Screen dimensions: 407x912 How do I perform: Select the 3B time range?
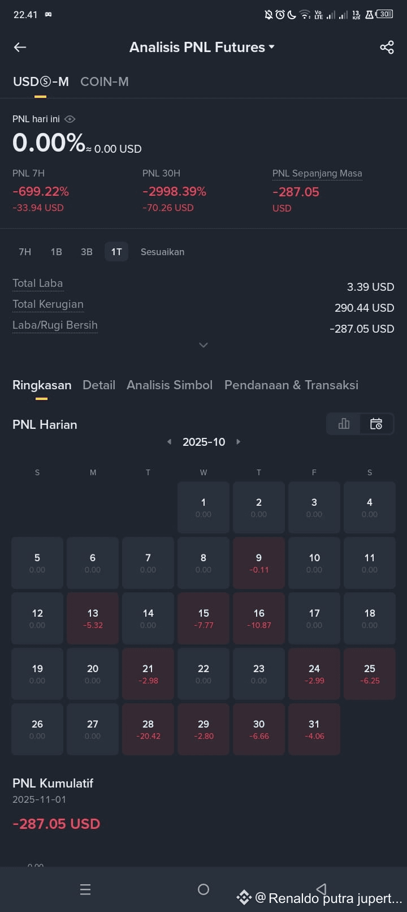pyautogui.click(x=86, y=252)
